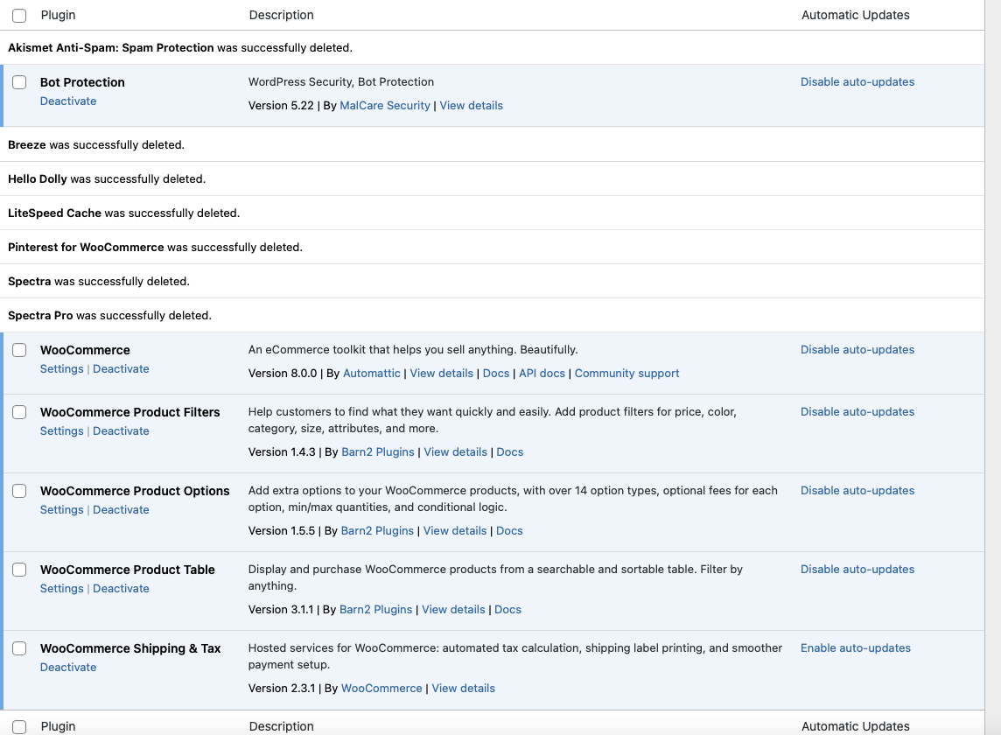Open the MalCare Security author link

[385, 105]
